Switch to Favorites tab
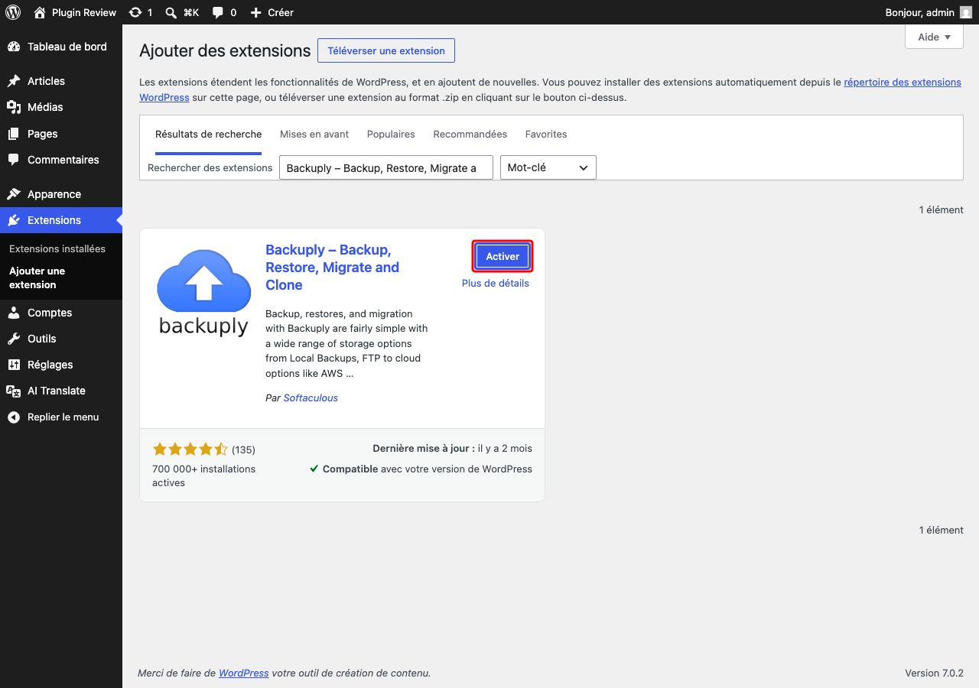 546,134
